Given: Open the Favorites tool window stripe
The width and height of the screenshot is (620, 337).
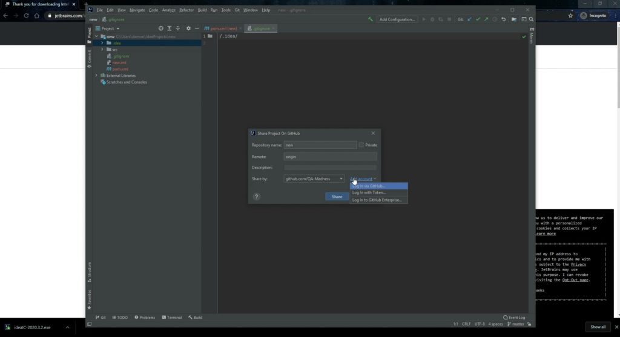Looking at the screenshot, I should [x=90, y=299].
